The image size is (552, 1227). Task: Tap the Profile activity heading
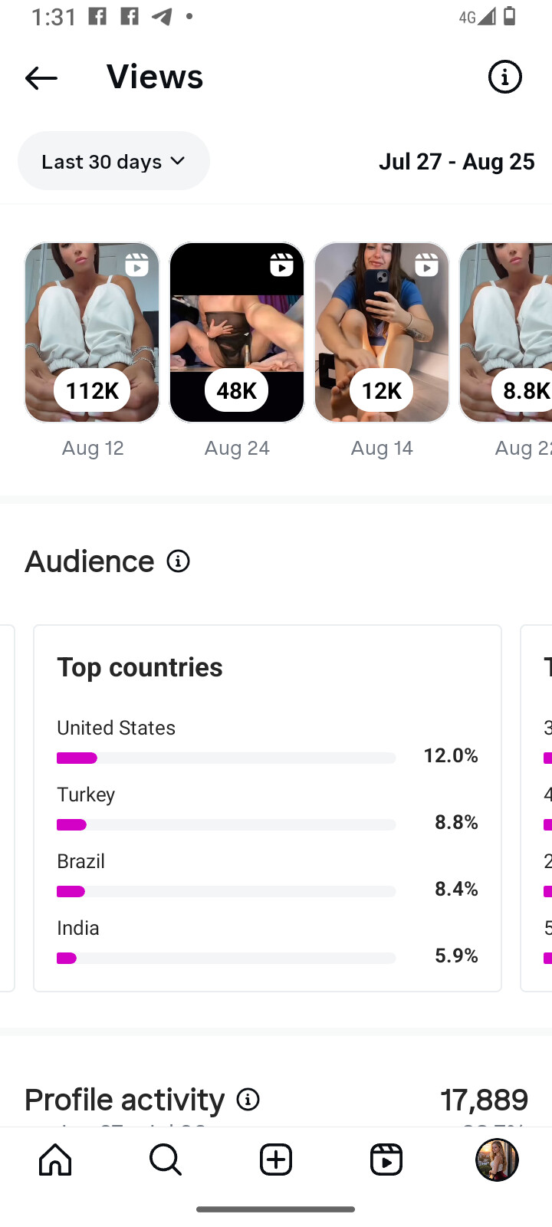click(x=125, y=1100)
